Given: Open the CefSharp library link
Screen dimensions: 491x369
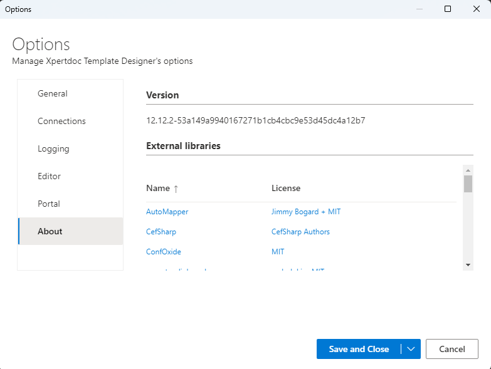Looking at the screenshot, I should coord(161,232).
